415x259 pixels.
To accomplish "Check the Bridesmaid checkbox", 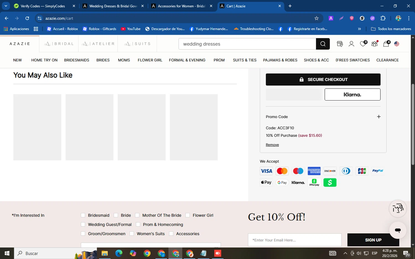I will (x=83, y=215).
